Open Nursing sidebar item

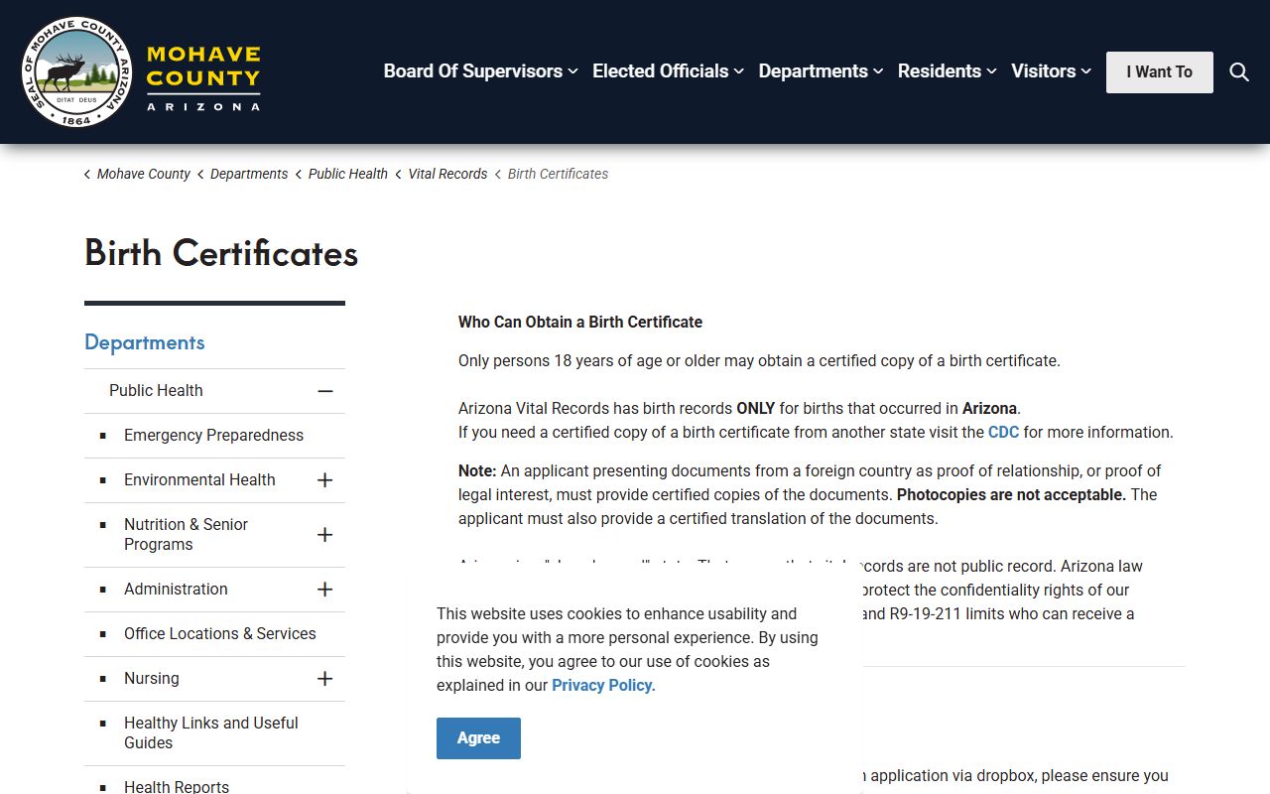coord(152,679)
